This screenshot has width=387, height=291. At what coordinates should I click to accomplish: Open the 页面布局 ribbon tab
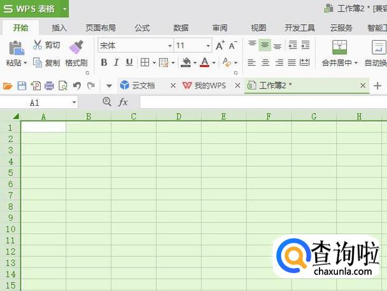pos(101,27)
